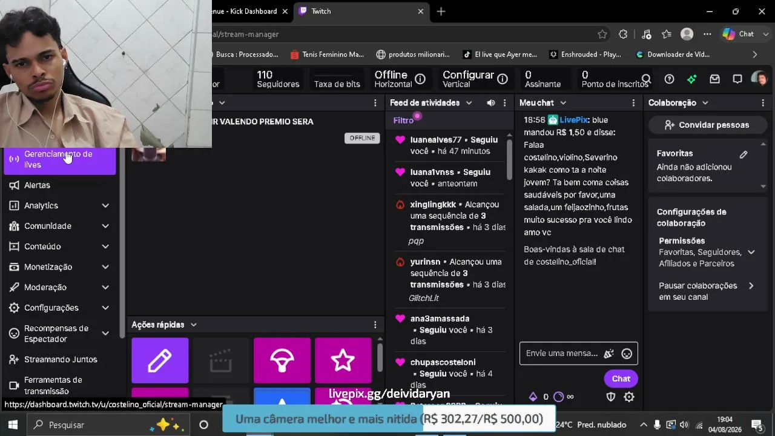
Task: Open the Windows Start menu
Action: click(x=13, y=424)
